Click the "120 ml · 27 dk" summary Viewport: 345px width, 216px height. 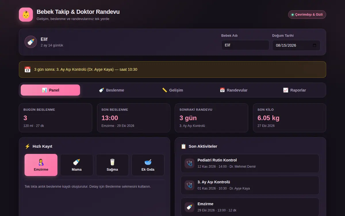34,126
